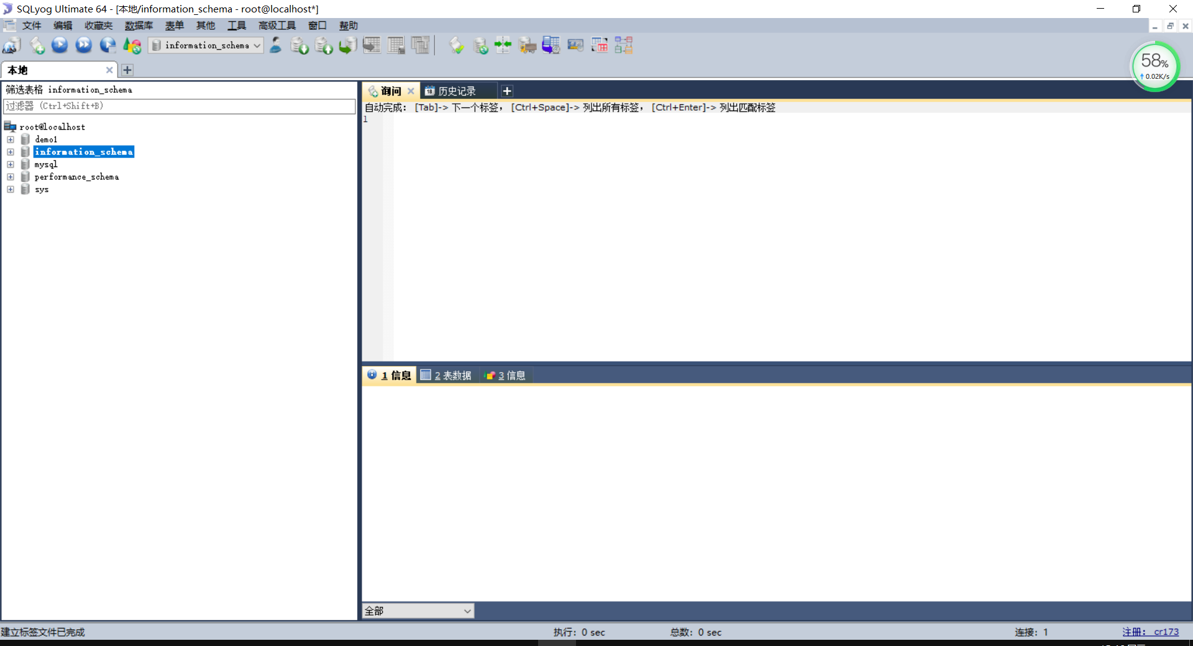Viewport: 1193px width, 646px height.
Task: Open the 高级工具 menu
Action: coord(277,25)
